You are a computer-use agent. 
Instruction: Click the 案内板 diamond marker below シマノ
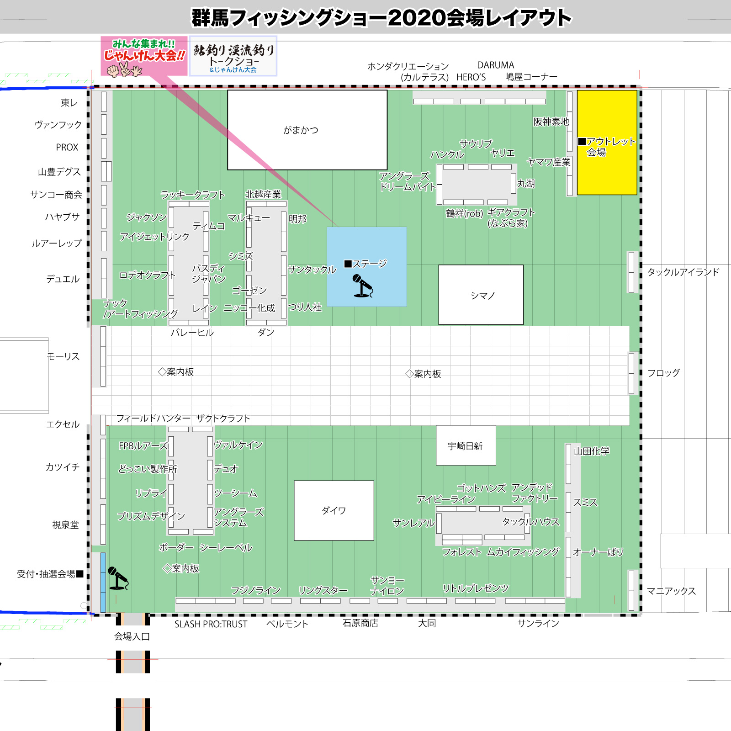[x=409, y=374]
